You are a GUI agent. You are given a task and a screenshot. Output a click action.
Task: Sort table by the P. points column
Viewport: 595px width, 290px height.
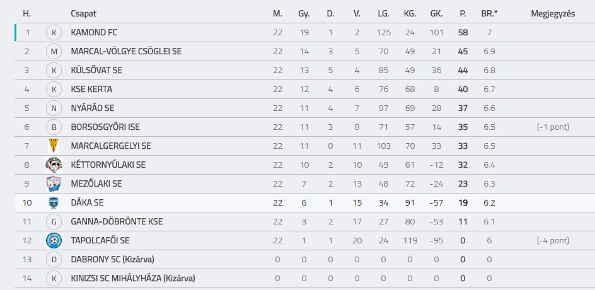pos(463,14)
